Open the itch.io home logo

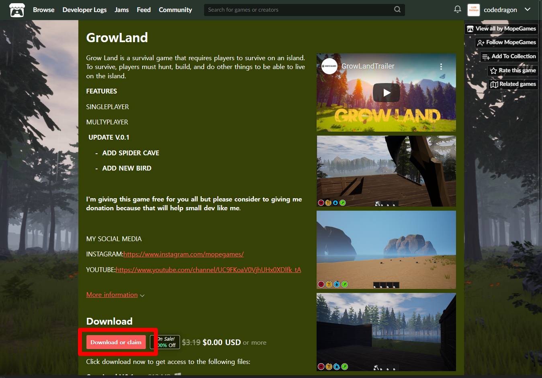(17, 10)
